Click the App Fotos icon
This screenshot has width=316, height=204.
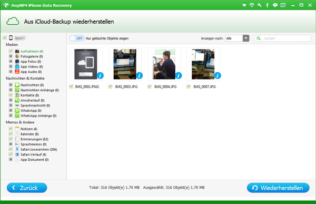click(17, 61)
